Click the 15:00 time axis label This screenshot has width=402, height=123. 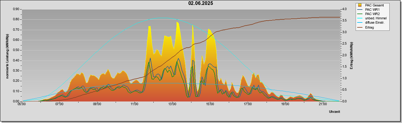tap(210, 104)
